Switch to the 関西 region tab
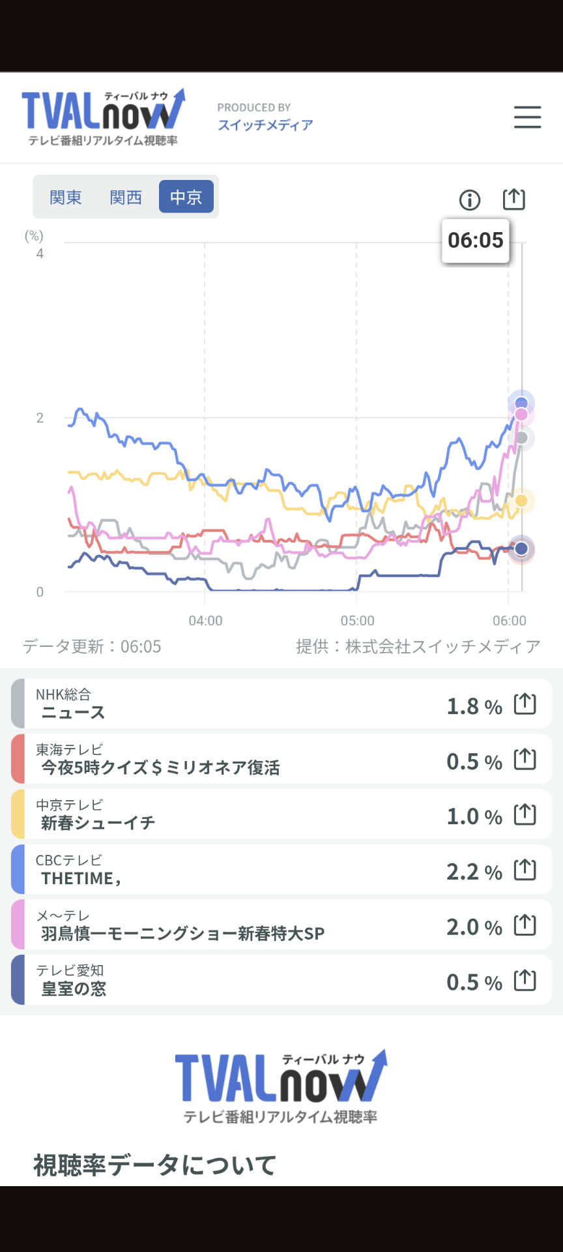The image size is (563, 1252). coord(126,197)
